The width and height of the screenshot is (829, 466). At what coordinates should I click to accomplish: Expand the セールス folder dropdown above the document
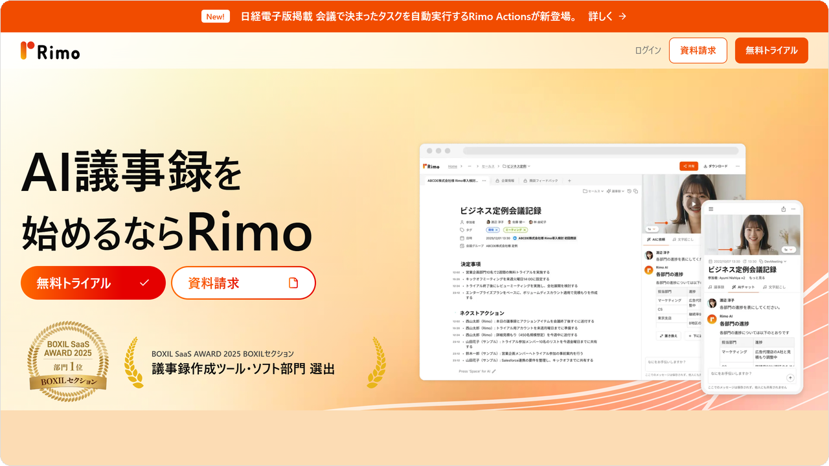point(593,191)
